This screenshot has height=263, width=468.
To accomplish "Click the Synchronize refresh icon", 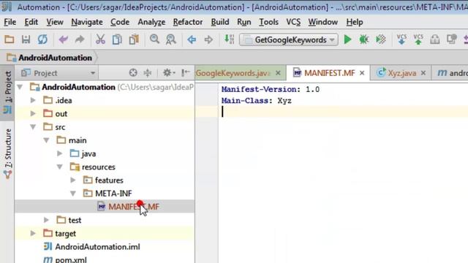I will pyautogui.click(x=42, y=39).
